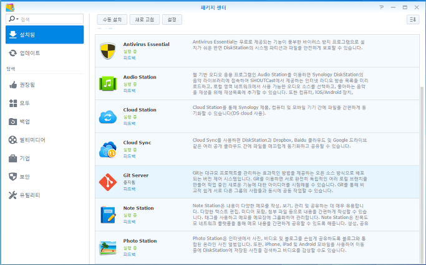Click the Antivirus Essential shield icon
Viewport: 426px width, 265px height.
[108, 51]
